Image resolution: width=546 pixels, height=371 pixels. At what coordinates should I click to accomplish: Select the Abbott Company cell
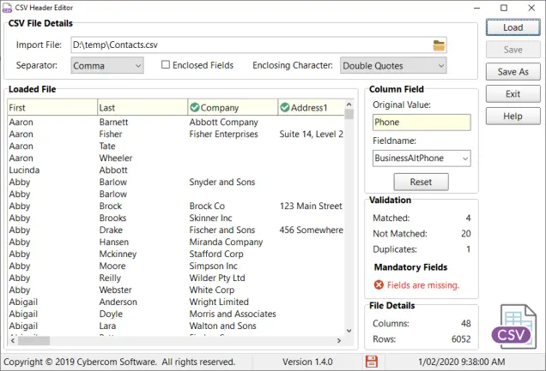coord(223,123)
